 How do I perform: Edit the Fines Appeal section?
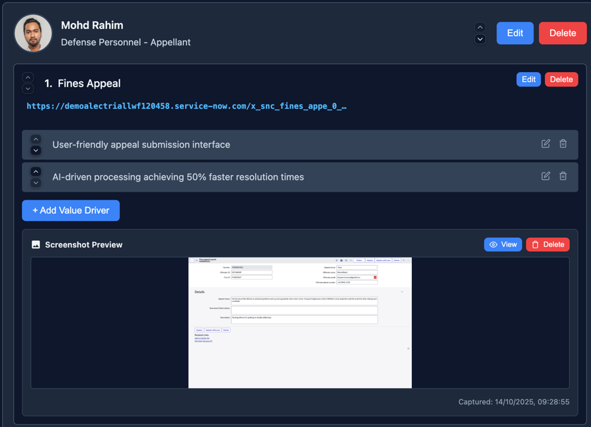click(528, 79)
